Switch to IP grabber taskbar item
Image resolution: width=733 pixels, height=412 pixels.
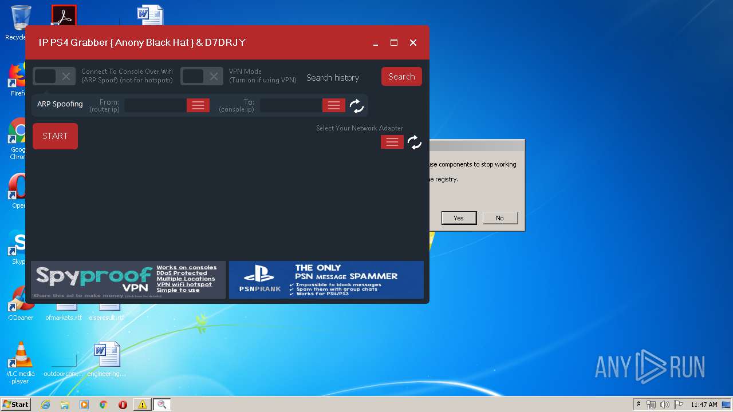161,405
